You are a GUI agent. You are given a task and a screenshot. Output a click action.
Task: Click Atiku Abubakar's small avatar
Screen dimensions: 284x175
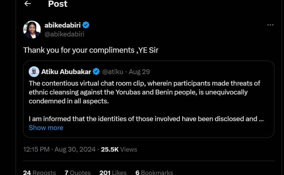pos(34,72)
